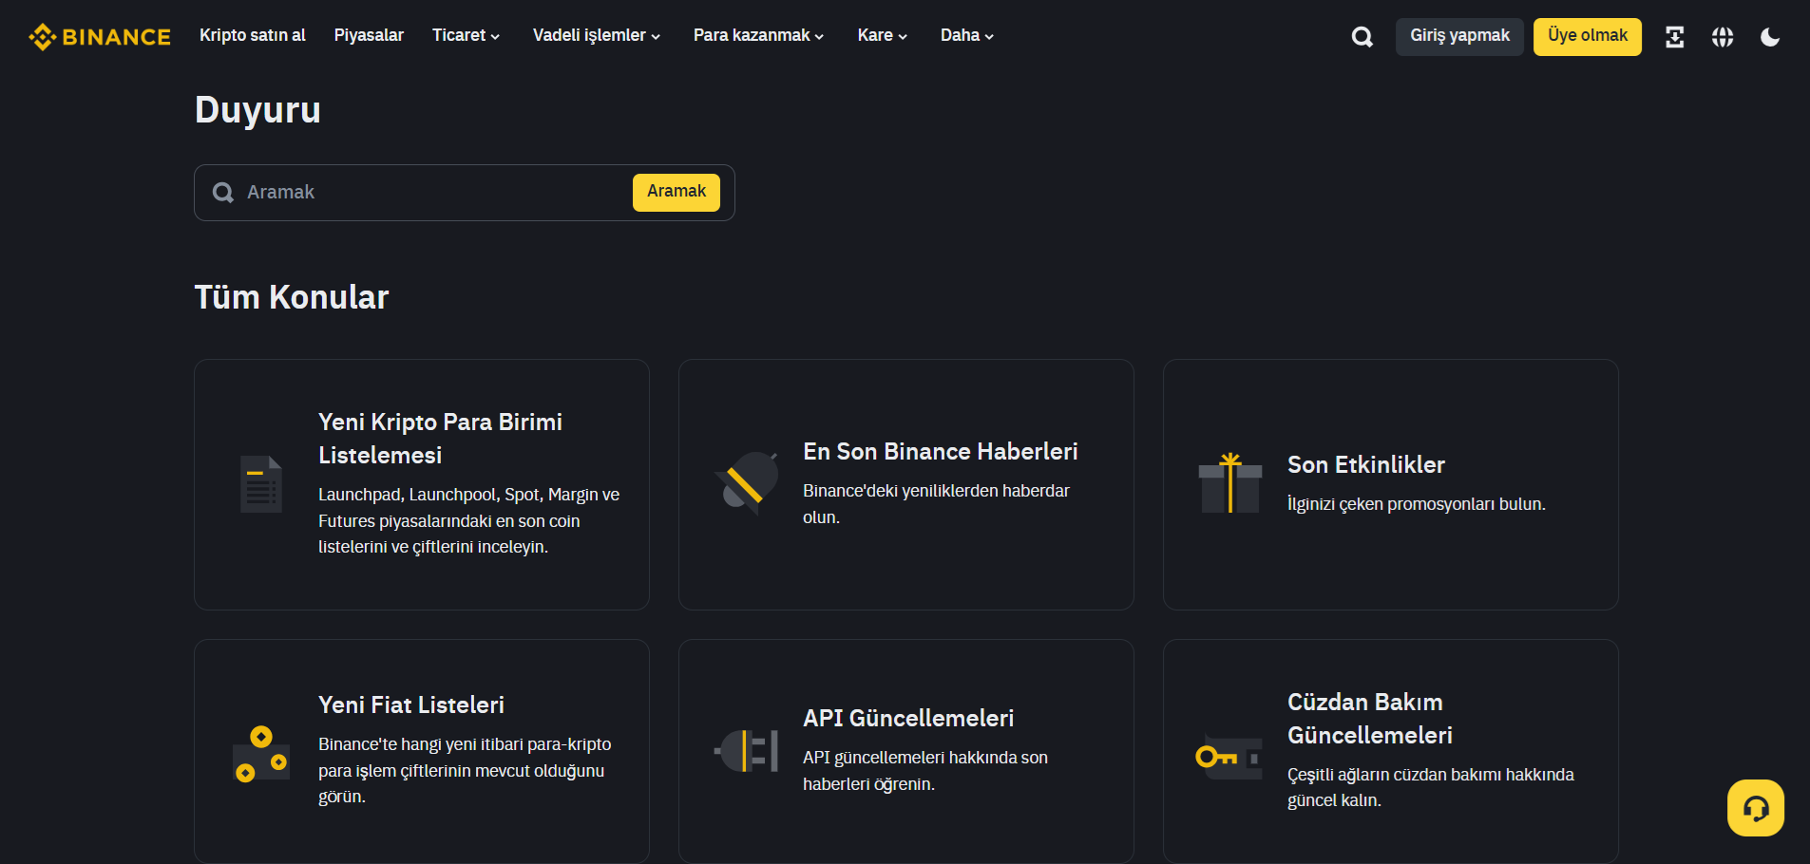Open the Son Etkinlikler topic title
The height and width of the screenshot is (864, 1810).
tap(1366, 465)
